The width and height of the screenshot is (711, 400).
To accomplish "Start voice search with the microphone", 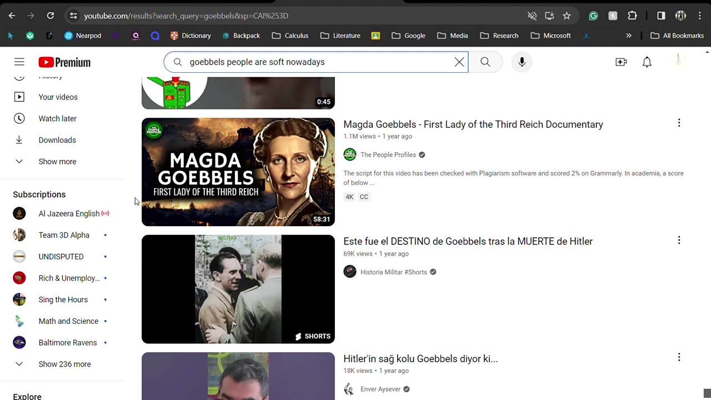I will [522, 62].
